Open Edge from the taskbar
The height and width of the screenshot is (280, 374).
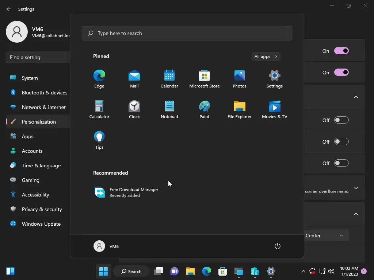click(207, 271)
